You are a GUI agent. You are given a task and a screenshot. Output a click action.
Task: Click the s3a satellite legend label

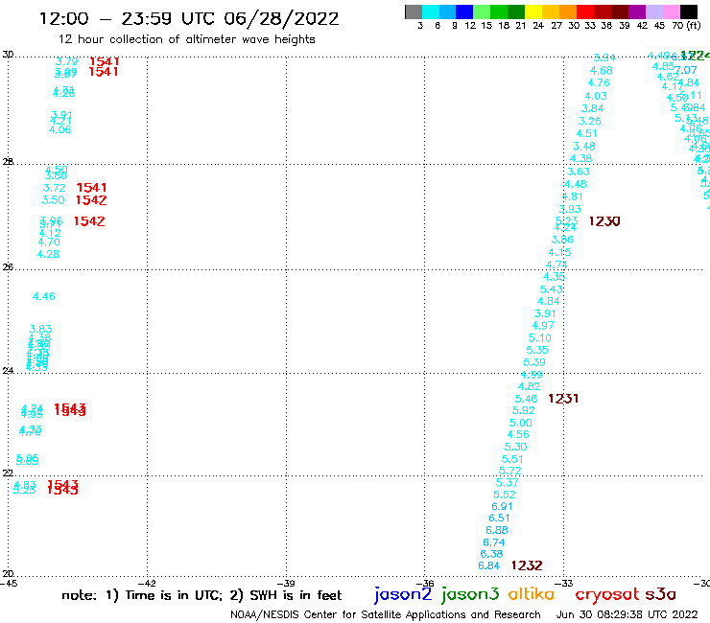[661, 594]
